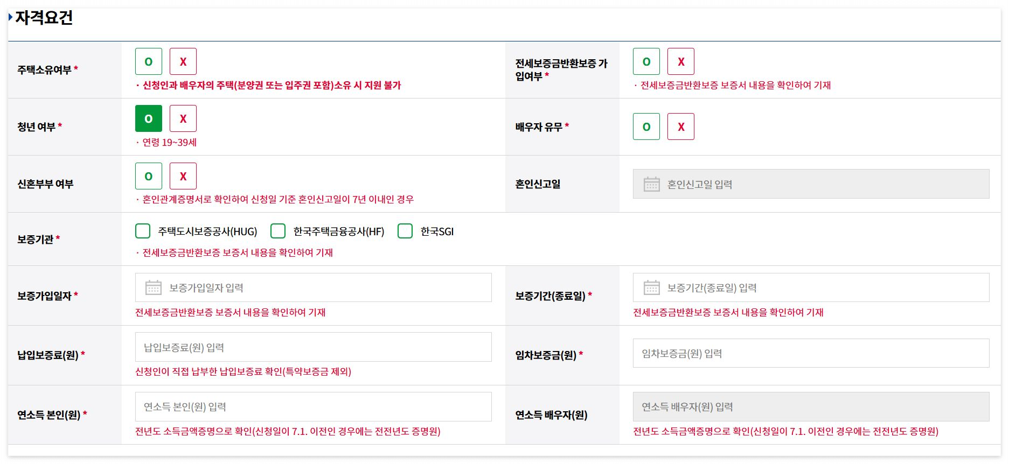
Task: Select X for 주택소유여부
Action: pyautogui.click(x=183, y=61)
